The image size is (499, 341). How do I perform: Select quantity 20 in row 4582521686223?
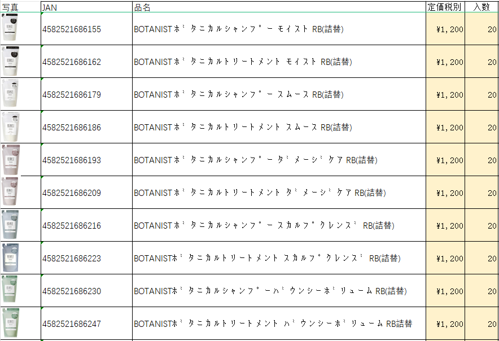tap(482, 258)
